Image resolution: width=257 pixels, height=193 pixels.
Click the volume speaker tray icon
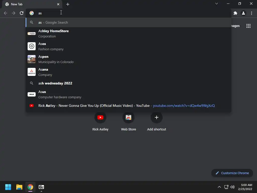coord(232,187)
